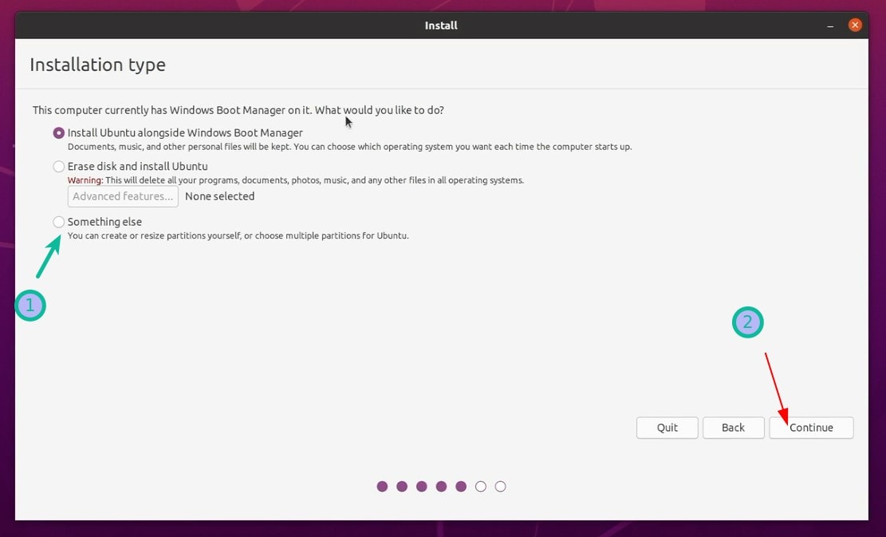Click the underlined Warning text about deleting files
Viewport: 886px width, 537px height.
coord(85,180)
